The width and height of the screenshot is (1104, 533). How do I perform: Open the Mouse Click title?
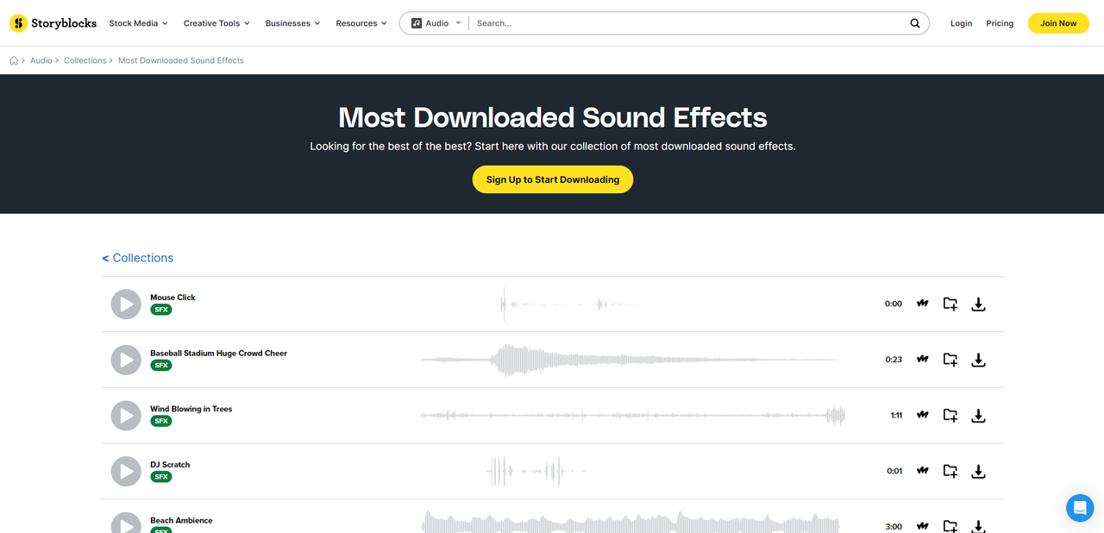pos(172,298)
